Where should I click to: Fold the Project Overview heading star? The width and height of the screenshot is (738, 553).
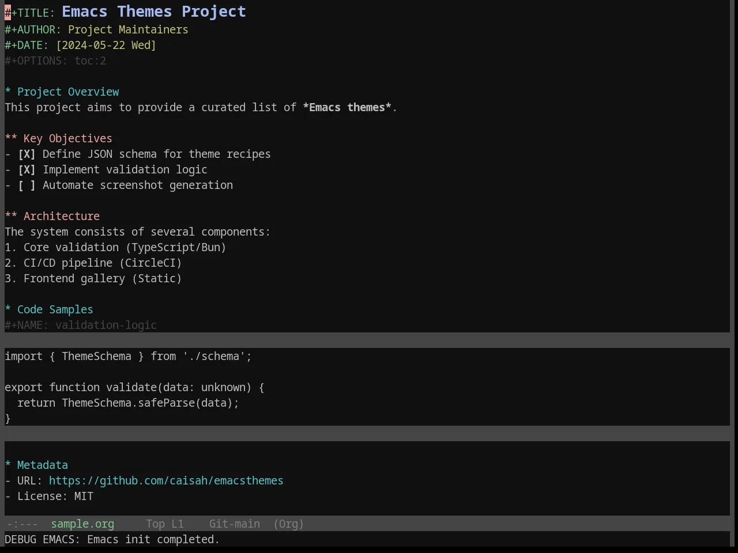click(x=8, y=92)
